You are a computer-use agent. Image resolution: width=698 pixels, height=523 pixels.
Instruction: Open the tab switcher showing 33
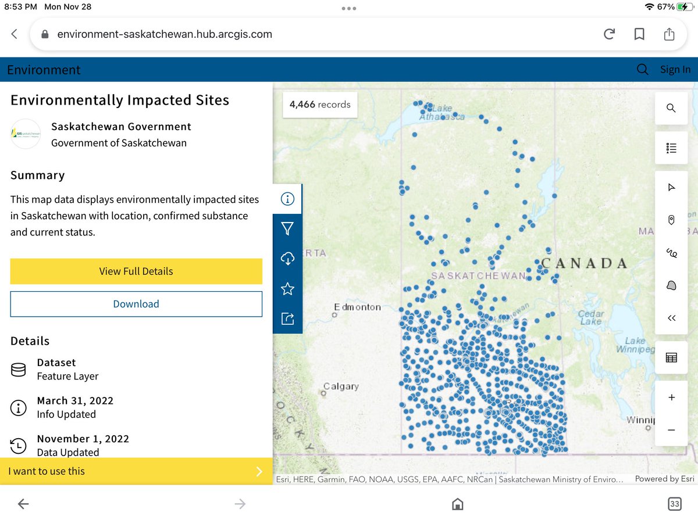click(x=674, y=504)
